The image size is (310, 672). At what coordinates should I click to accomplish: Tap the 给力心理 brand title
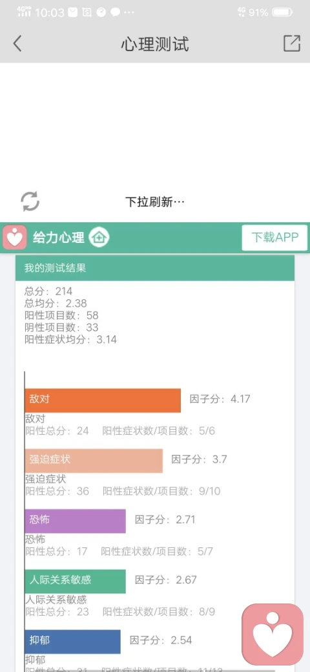(x=59, y=237)
